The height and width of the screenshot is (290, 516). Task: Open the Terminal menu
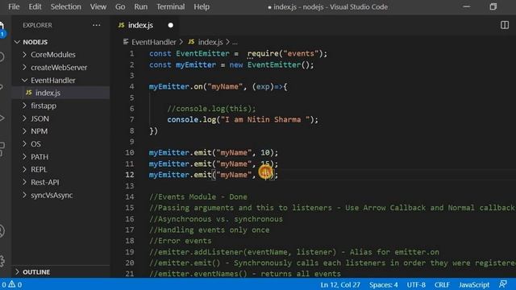click(170, 6)
